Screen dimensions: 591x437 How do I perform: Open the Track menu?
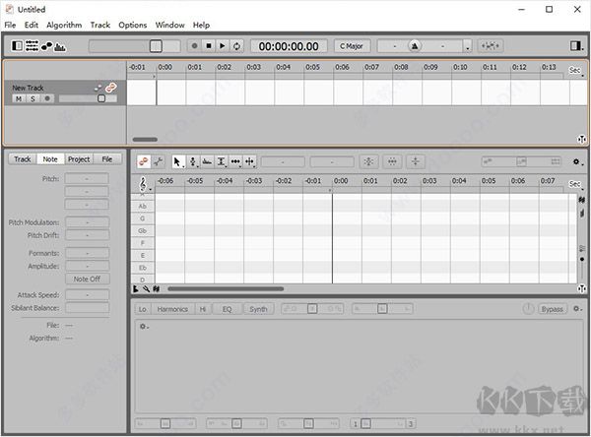pyautogui.click(x=100, y=25)
